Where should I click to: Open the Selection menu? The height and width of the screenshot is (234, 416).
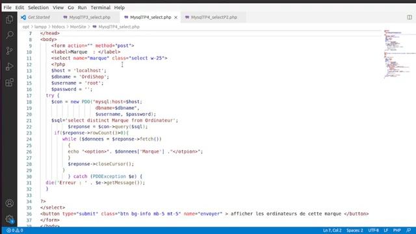tap(38, 7)
